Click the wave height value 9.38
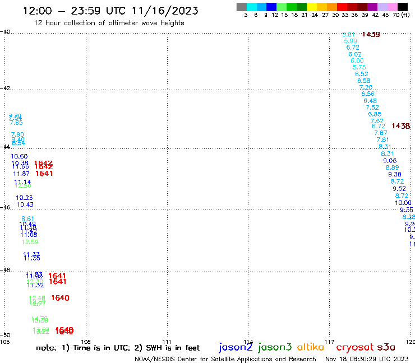 pyautogui.click(x=395, y=175)
